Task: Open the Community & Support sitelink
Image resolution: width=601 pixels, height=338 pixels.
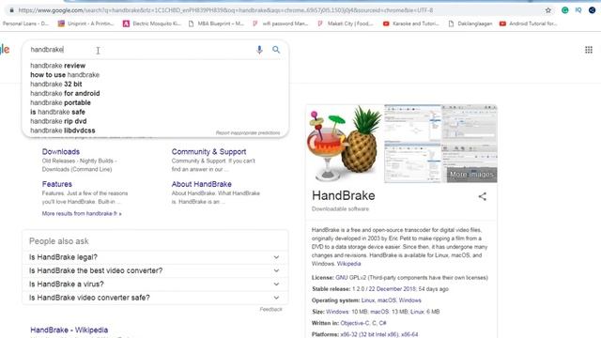Action: [208, 152]
